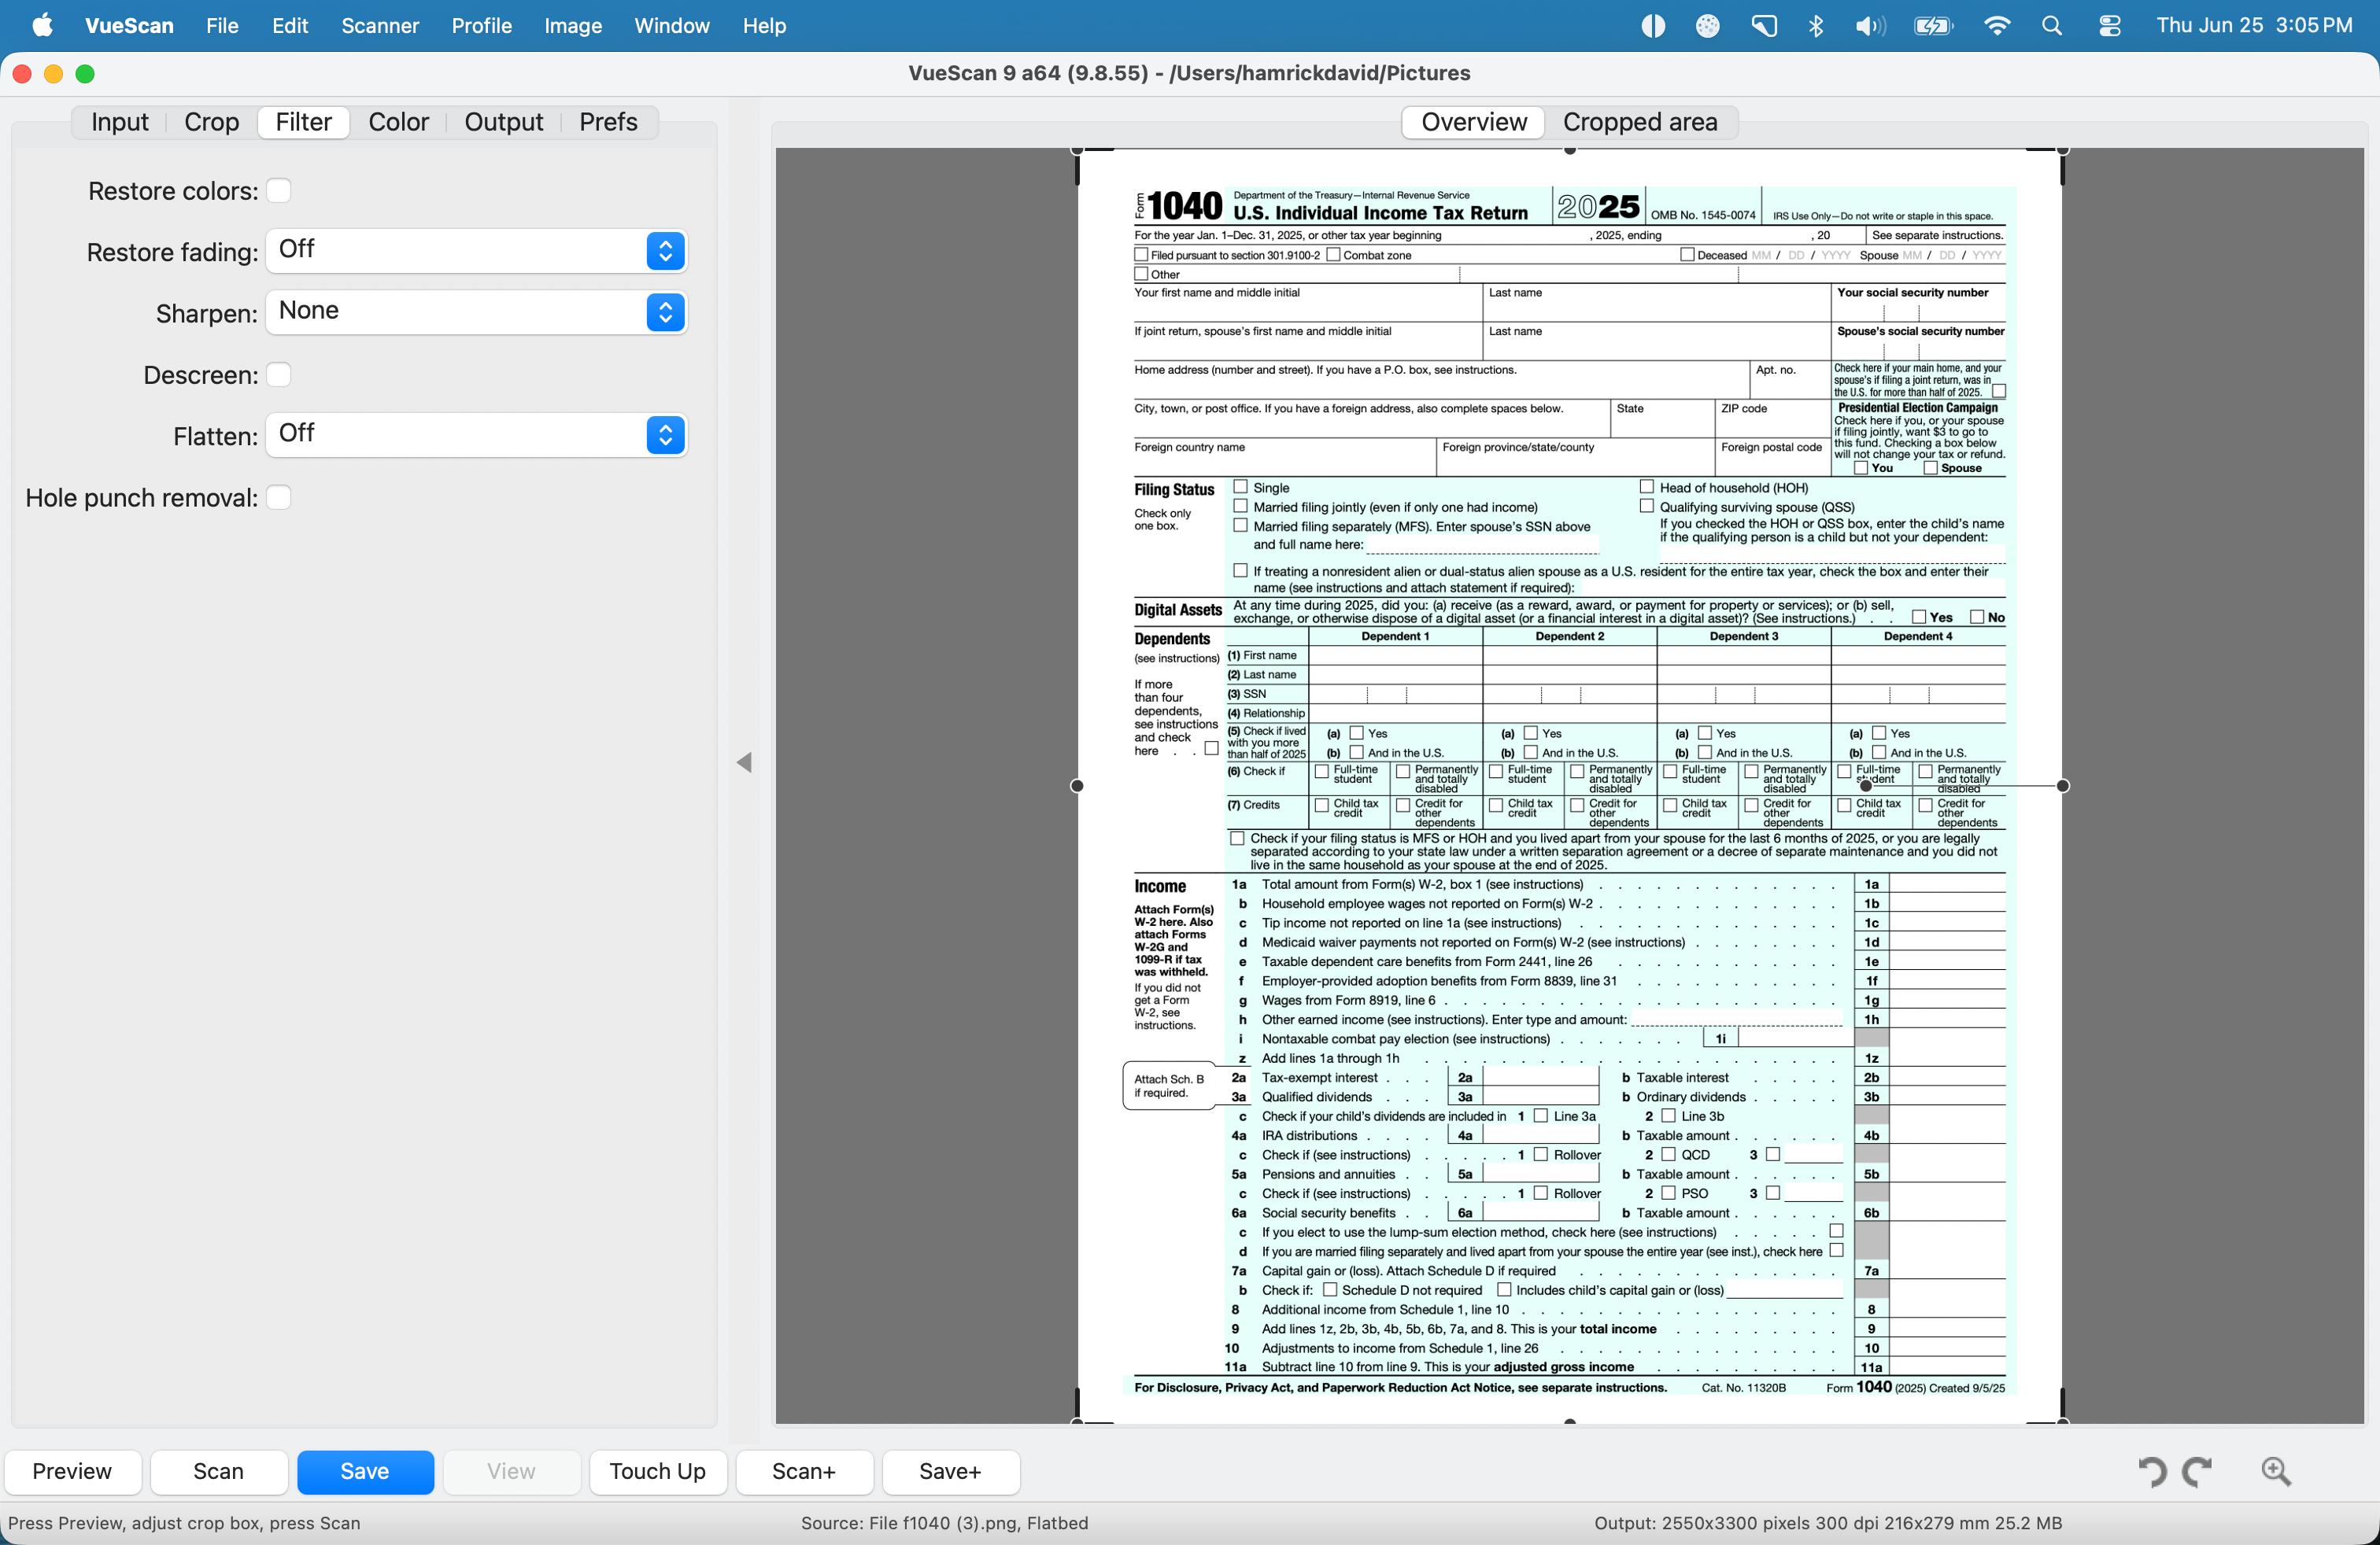
Task: Open Spotlight search in the menu bar
Action: 2051,26
